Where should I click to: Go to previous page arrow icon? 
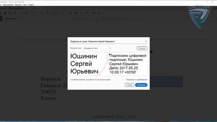coord(22,13)
